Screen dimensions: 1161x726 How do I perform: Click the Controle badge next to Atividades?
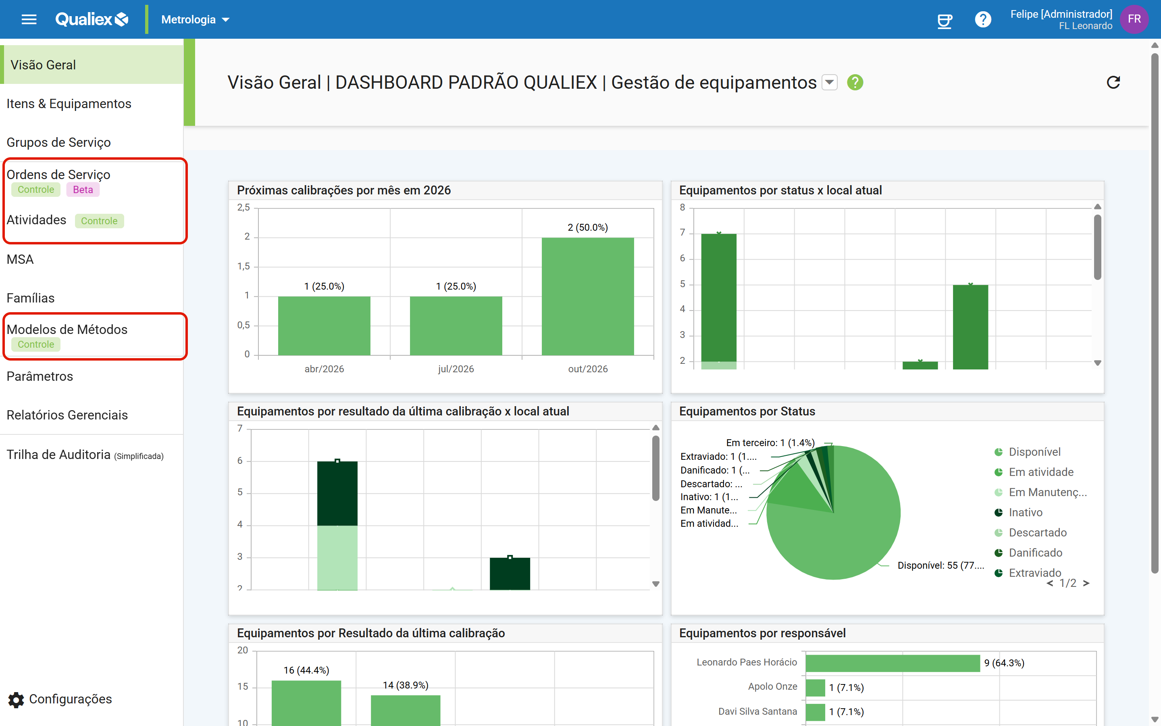99,221
